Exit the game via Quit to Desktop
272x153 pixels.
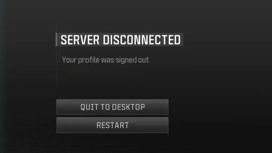point(112,107)
